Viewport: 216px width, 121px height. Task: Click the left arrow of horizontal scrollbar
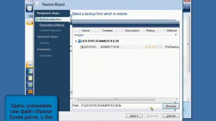pyautogui.click(x=75, y=99)
